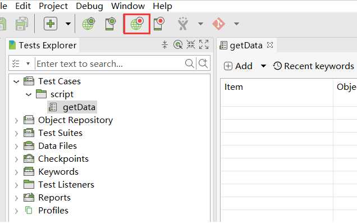The image size is (357, 223).
Task: Open the Edit menu
Action: point(23,6)
